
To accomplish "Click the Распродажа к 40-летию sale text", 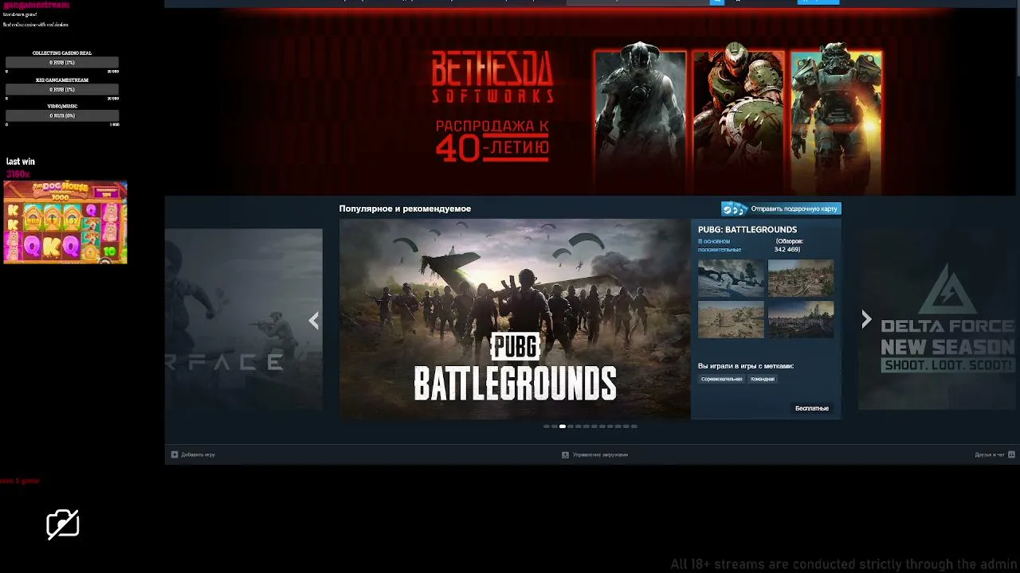I will (492, 141).
